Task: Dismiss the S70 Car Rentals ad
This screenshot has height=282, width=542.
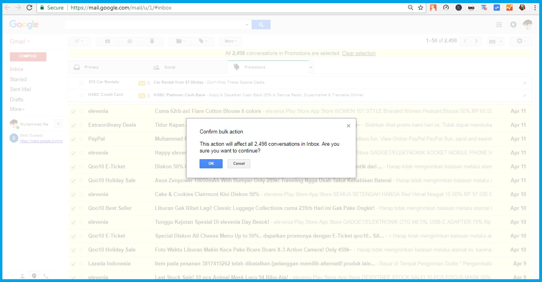Action: [x=525, y=83]
